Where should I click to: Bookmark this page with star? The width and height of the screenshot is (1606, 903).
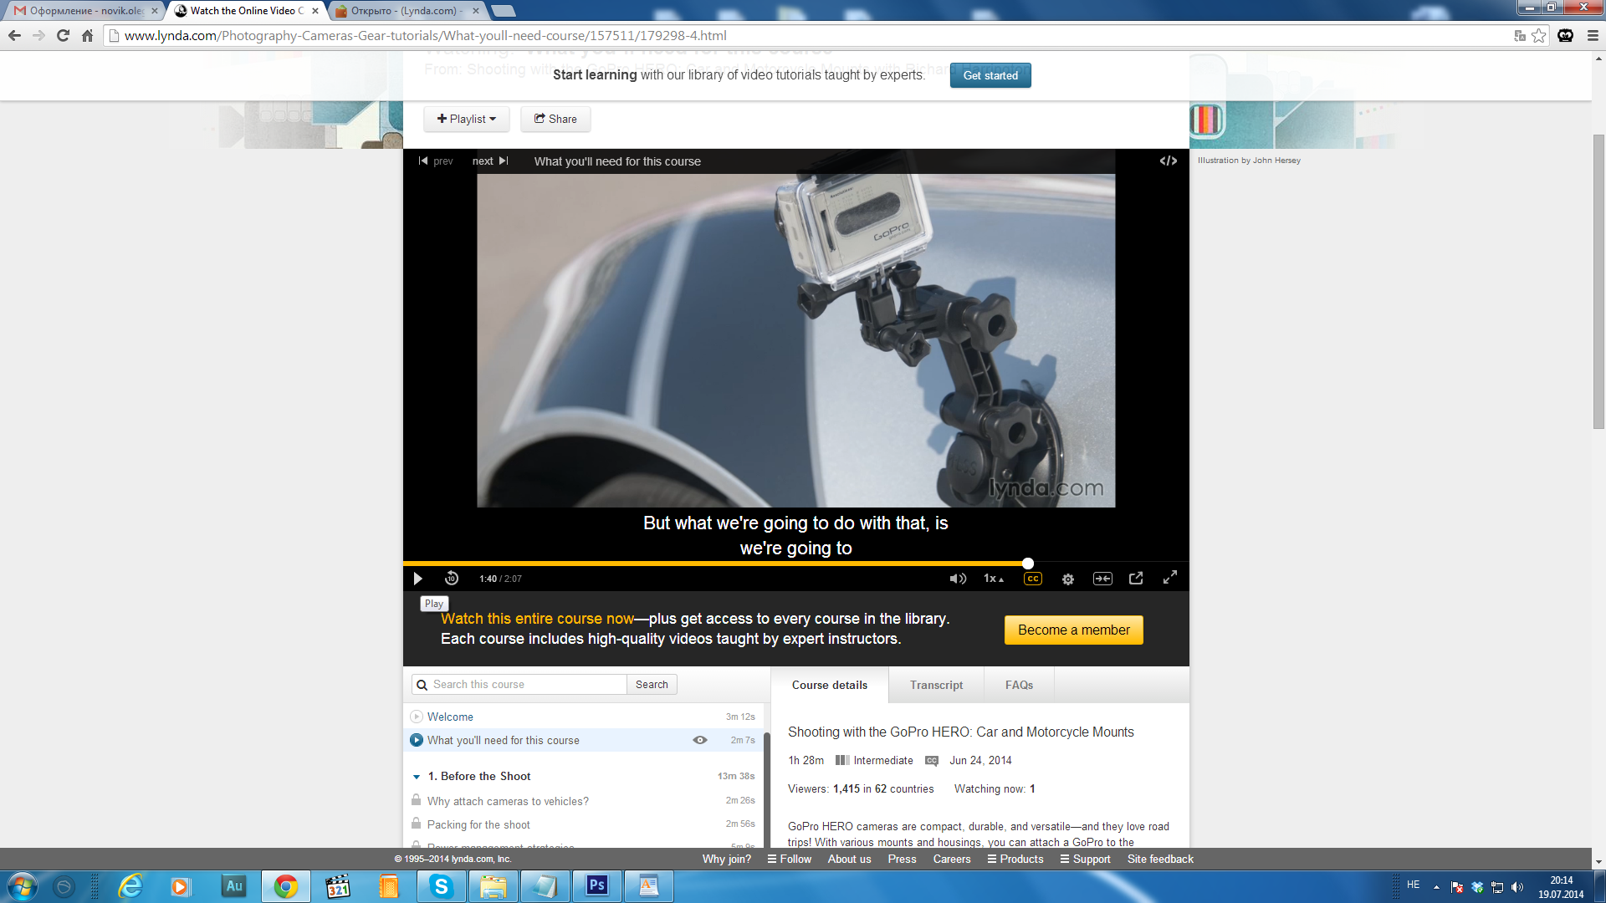pyautogui.click(x=1539, y=35)
